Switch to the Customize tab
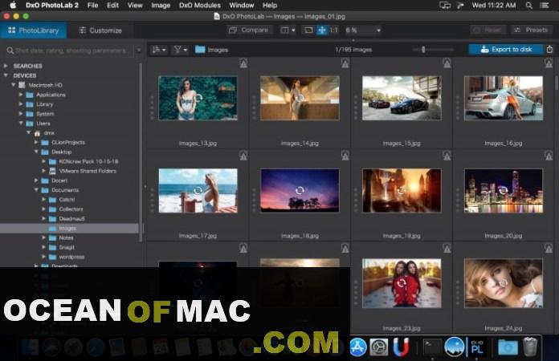The height and width of the screenshot is (361, 559). coord(100,30)
